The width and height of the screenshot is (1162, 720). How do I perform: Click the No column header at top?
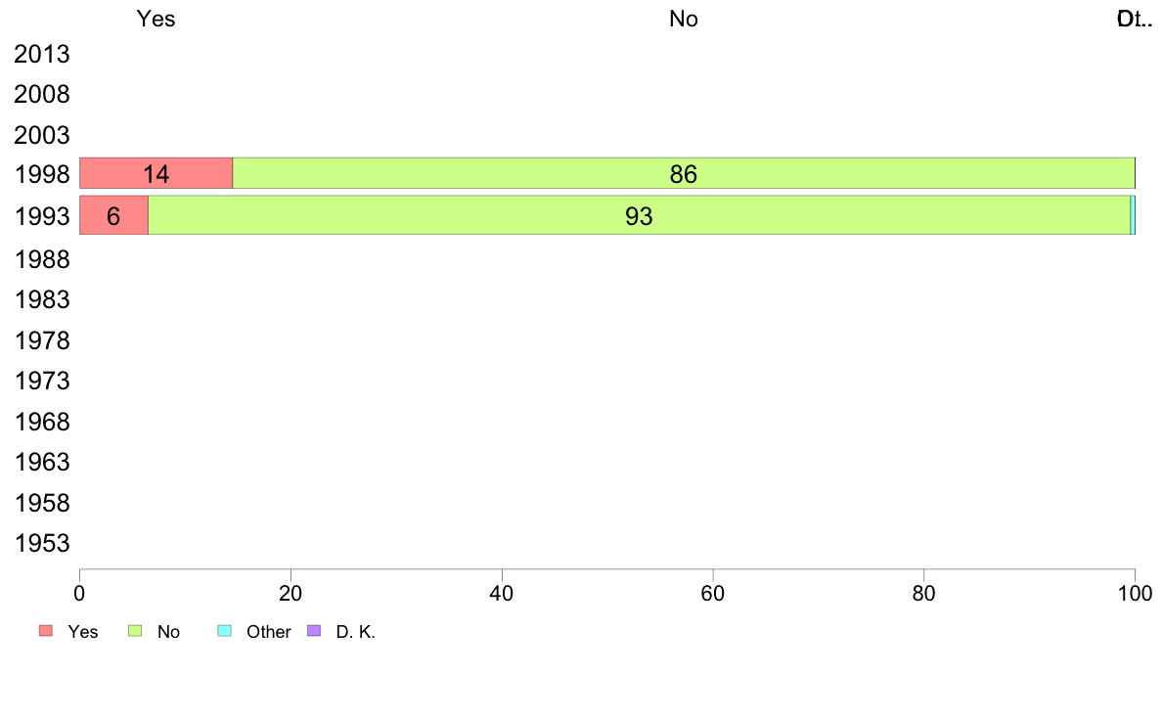[x=684, y=19]
